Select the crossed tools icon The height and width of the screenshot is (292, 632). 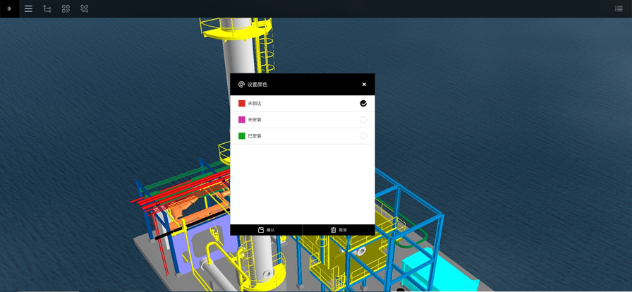tap(85, 9)
